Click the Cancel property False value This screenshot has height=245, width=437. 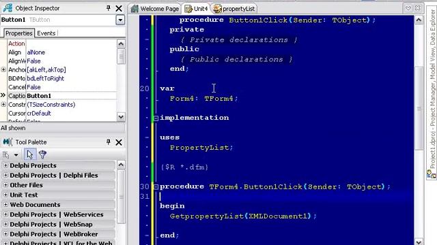pyautogui.click(x=33, y=87)
